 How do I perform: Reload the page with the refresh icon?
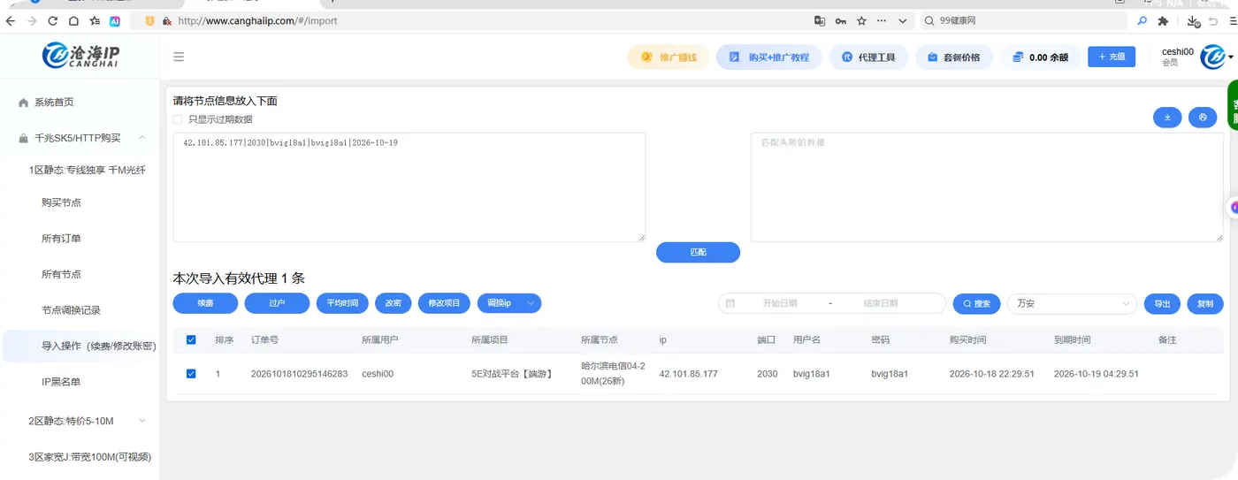53,20
